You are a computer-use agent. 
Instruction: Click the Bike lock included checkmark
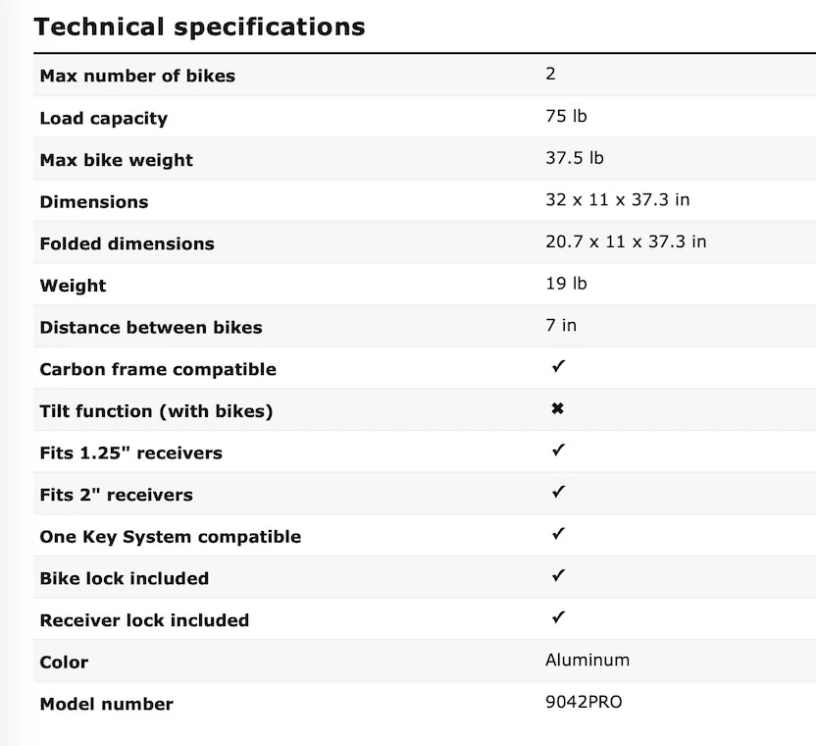pos(558,576)
